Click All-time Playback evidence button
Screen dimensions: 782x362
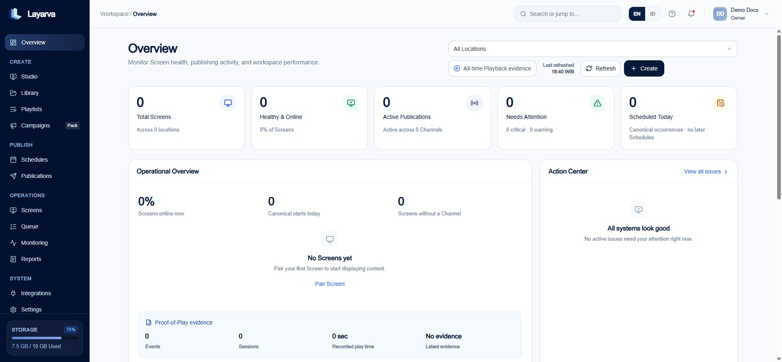[x=492, y=68]
